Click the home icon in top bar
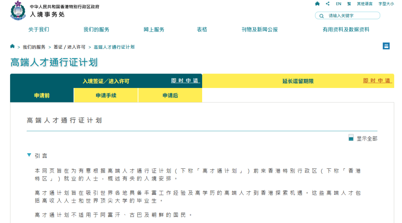 tap(317, 4)
